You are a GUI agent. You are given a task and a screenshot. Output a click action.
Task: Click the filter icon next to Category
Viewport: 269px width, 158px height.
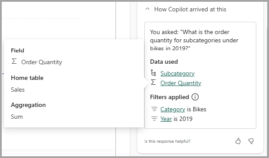pyautogui.click(x=154, y=109)
